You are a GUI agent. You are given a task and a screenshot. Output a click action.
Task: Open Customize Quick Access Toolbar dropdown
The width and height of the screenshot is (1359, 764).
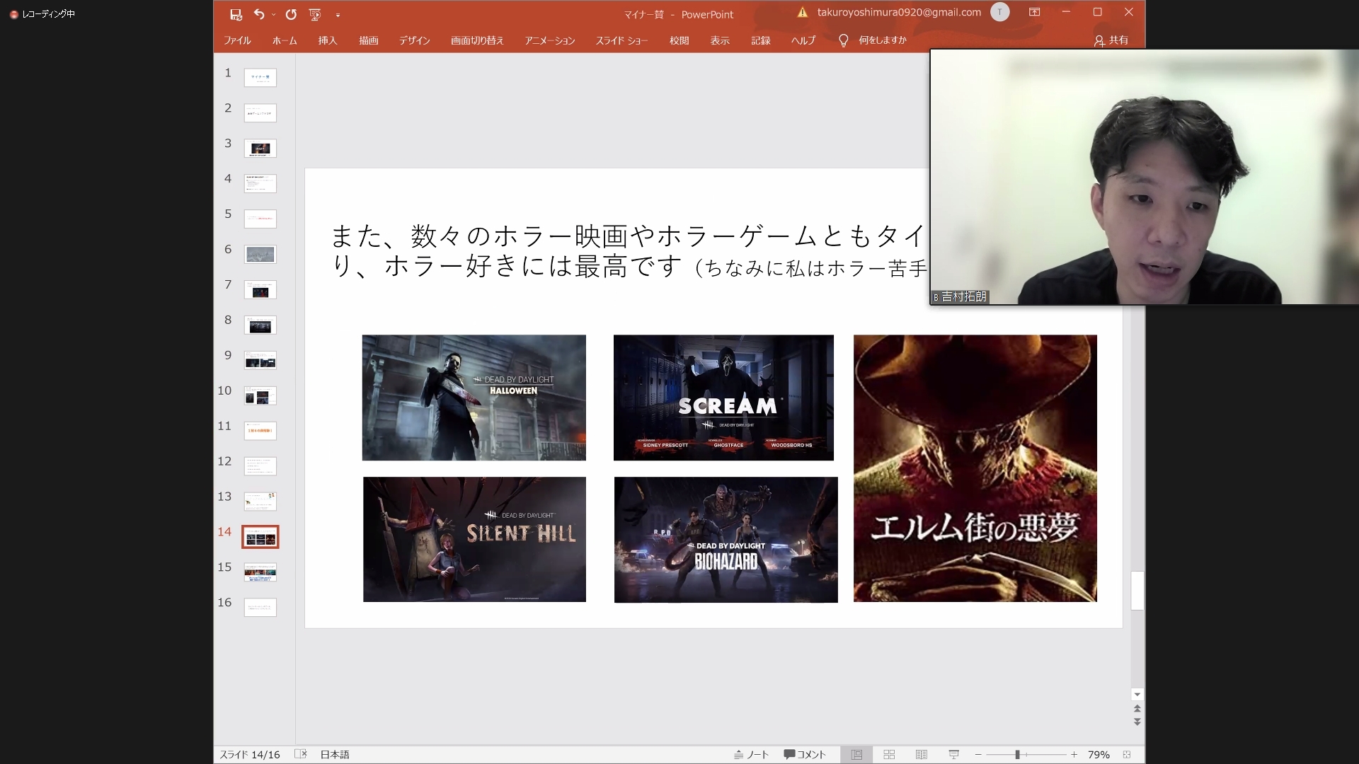point(338,15)
